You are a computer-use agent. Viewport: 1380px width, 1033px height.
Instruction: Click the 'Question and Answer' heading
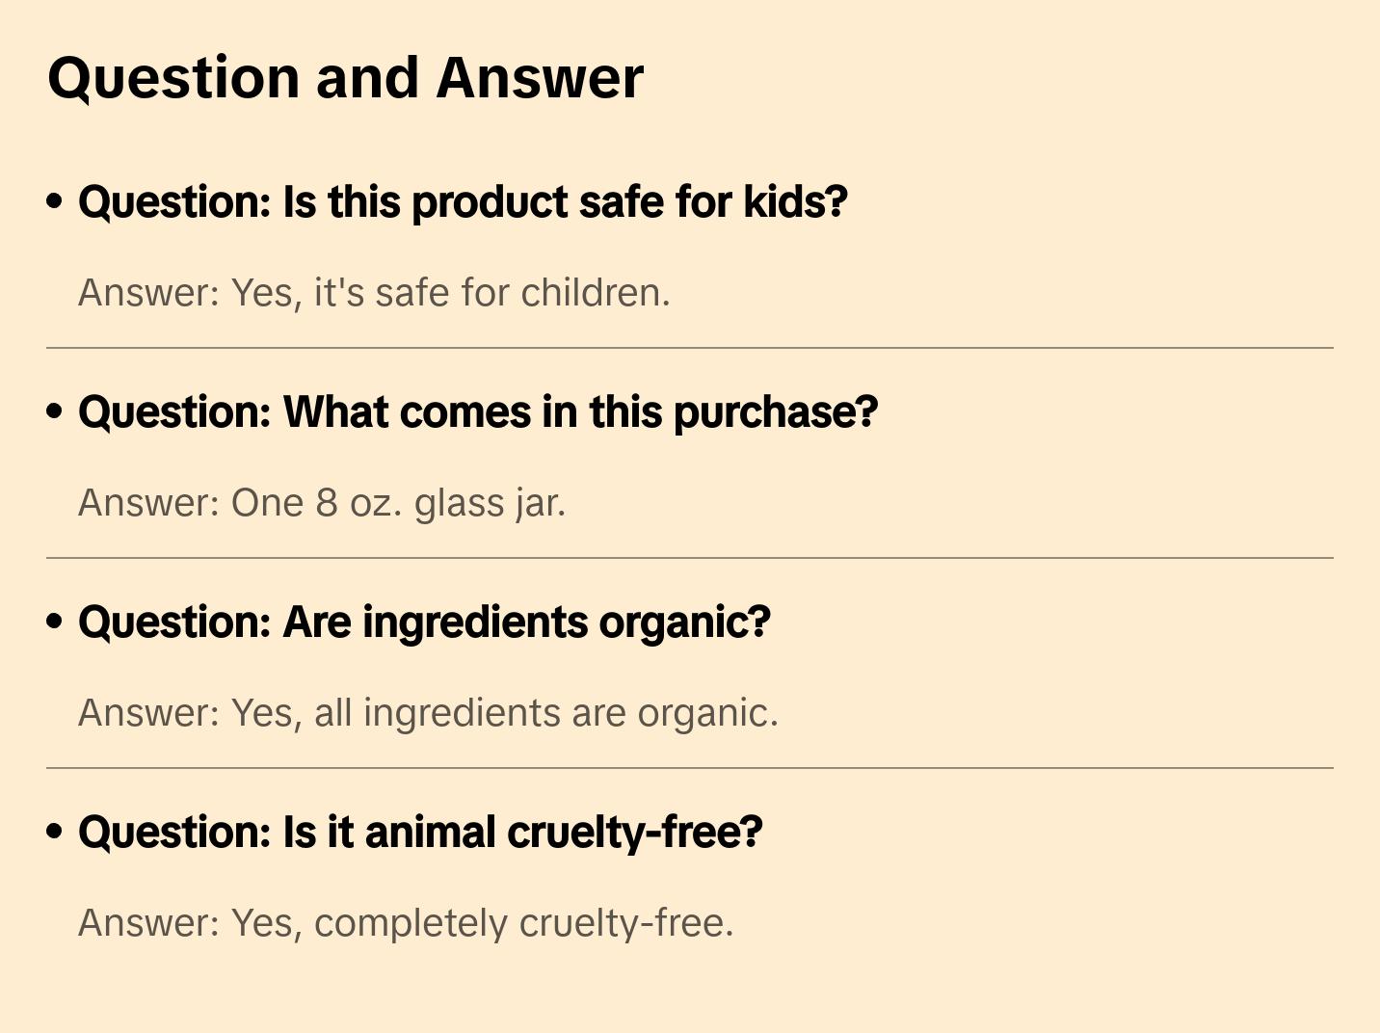(345, 77)
